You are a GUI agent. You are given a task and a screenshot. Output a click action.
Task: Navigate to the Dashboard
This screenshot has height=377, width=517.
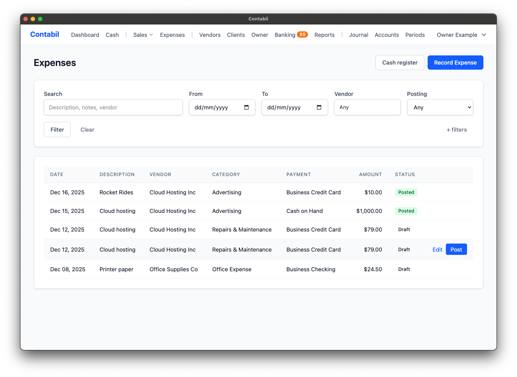pos(85,35)
